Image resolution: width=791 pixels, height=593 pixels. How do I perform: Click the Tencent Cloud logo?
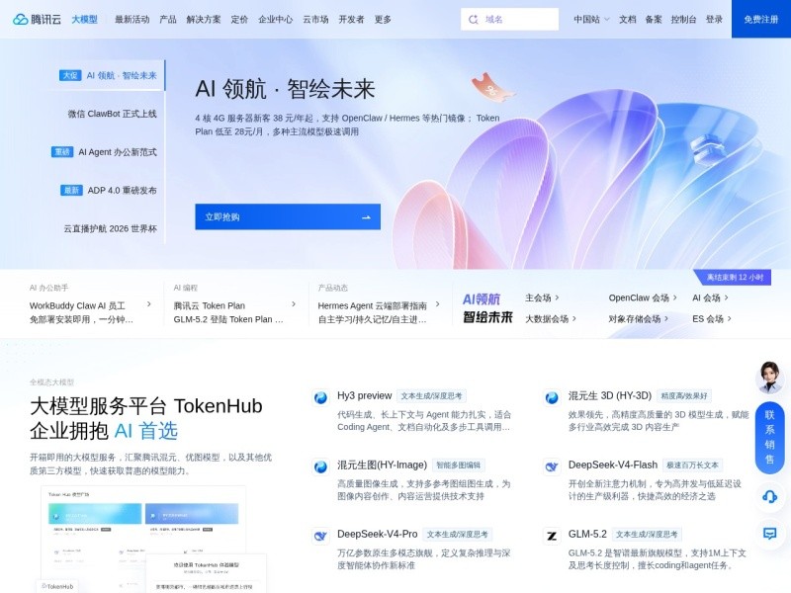37,19
